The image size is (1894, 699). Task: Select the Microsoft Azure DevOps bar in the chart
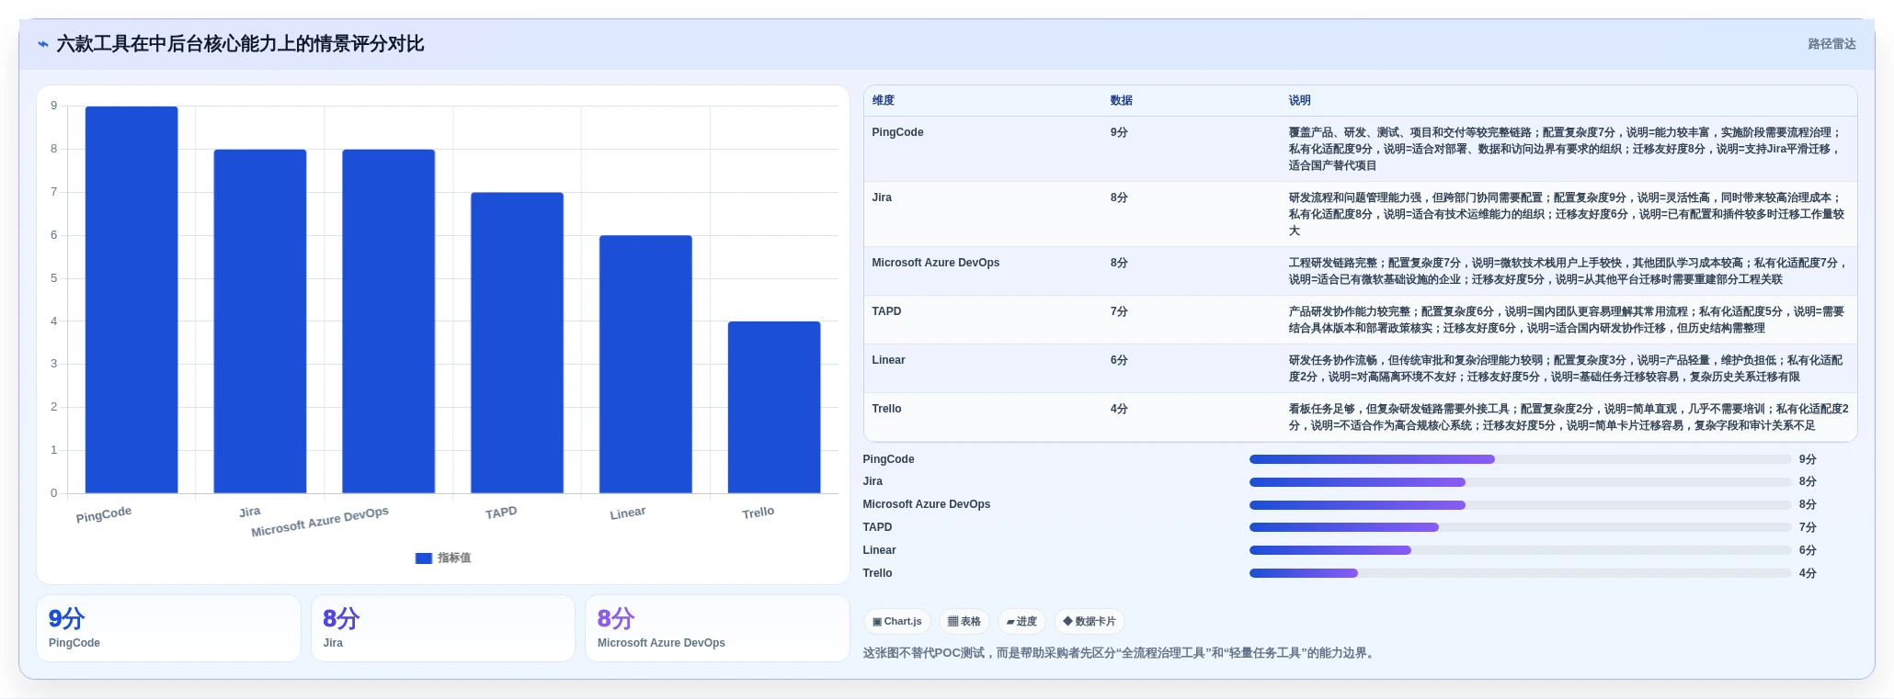pyautogui.click(x=389, y=321)
